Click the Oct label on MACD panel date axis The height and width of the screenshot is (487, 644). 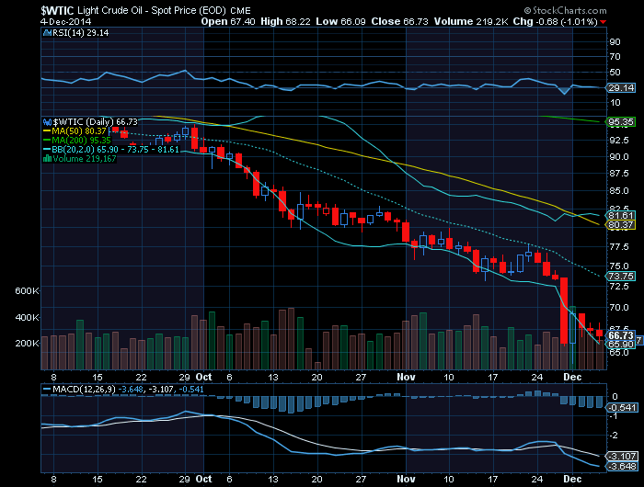(203, 480)
